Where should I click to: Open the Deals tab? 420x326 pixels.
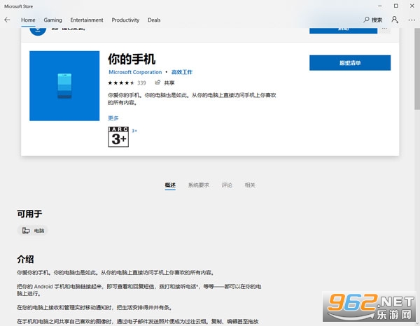154,20
